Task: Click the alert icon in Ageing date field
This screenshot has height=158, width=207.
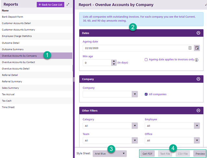Action: pos(190,48)
